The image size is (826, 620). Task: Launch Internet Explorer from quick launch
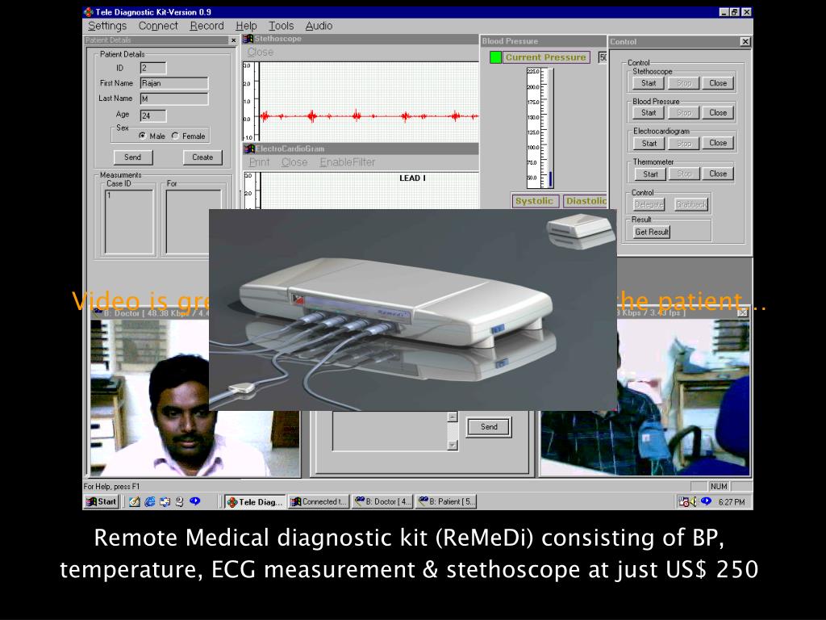149,502
